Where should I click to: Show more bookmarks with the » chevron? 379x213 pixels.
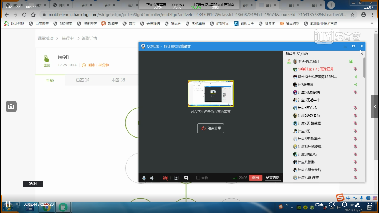(x=372, y=24)
